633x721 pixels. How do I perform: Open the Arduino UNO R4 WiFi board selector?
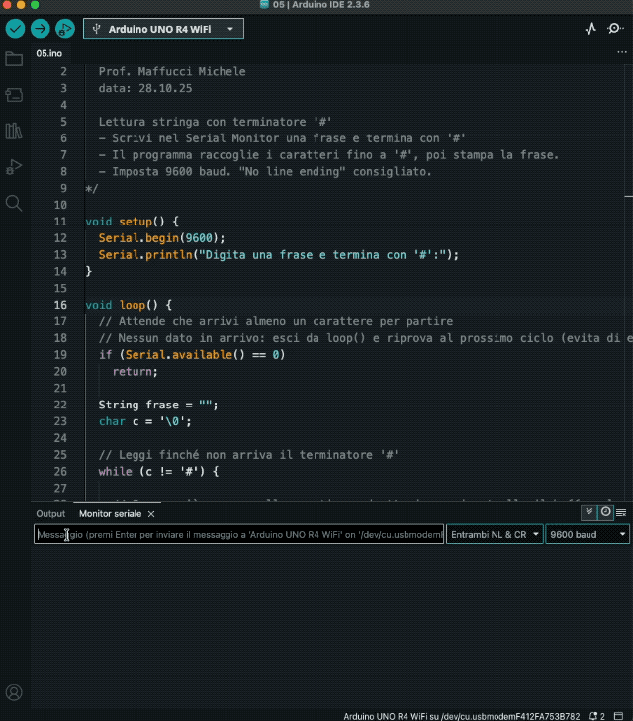point(163,29)
